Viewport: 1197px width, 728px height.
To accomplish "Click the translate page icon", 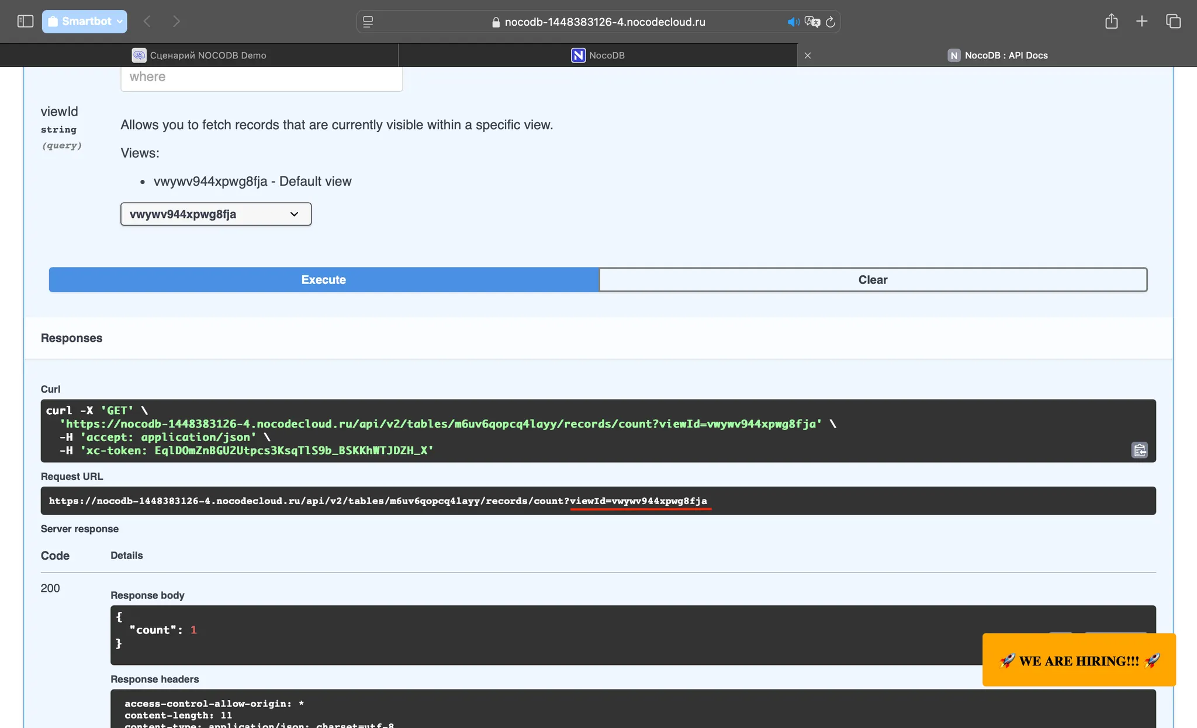I will (812, 22).
